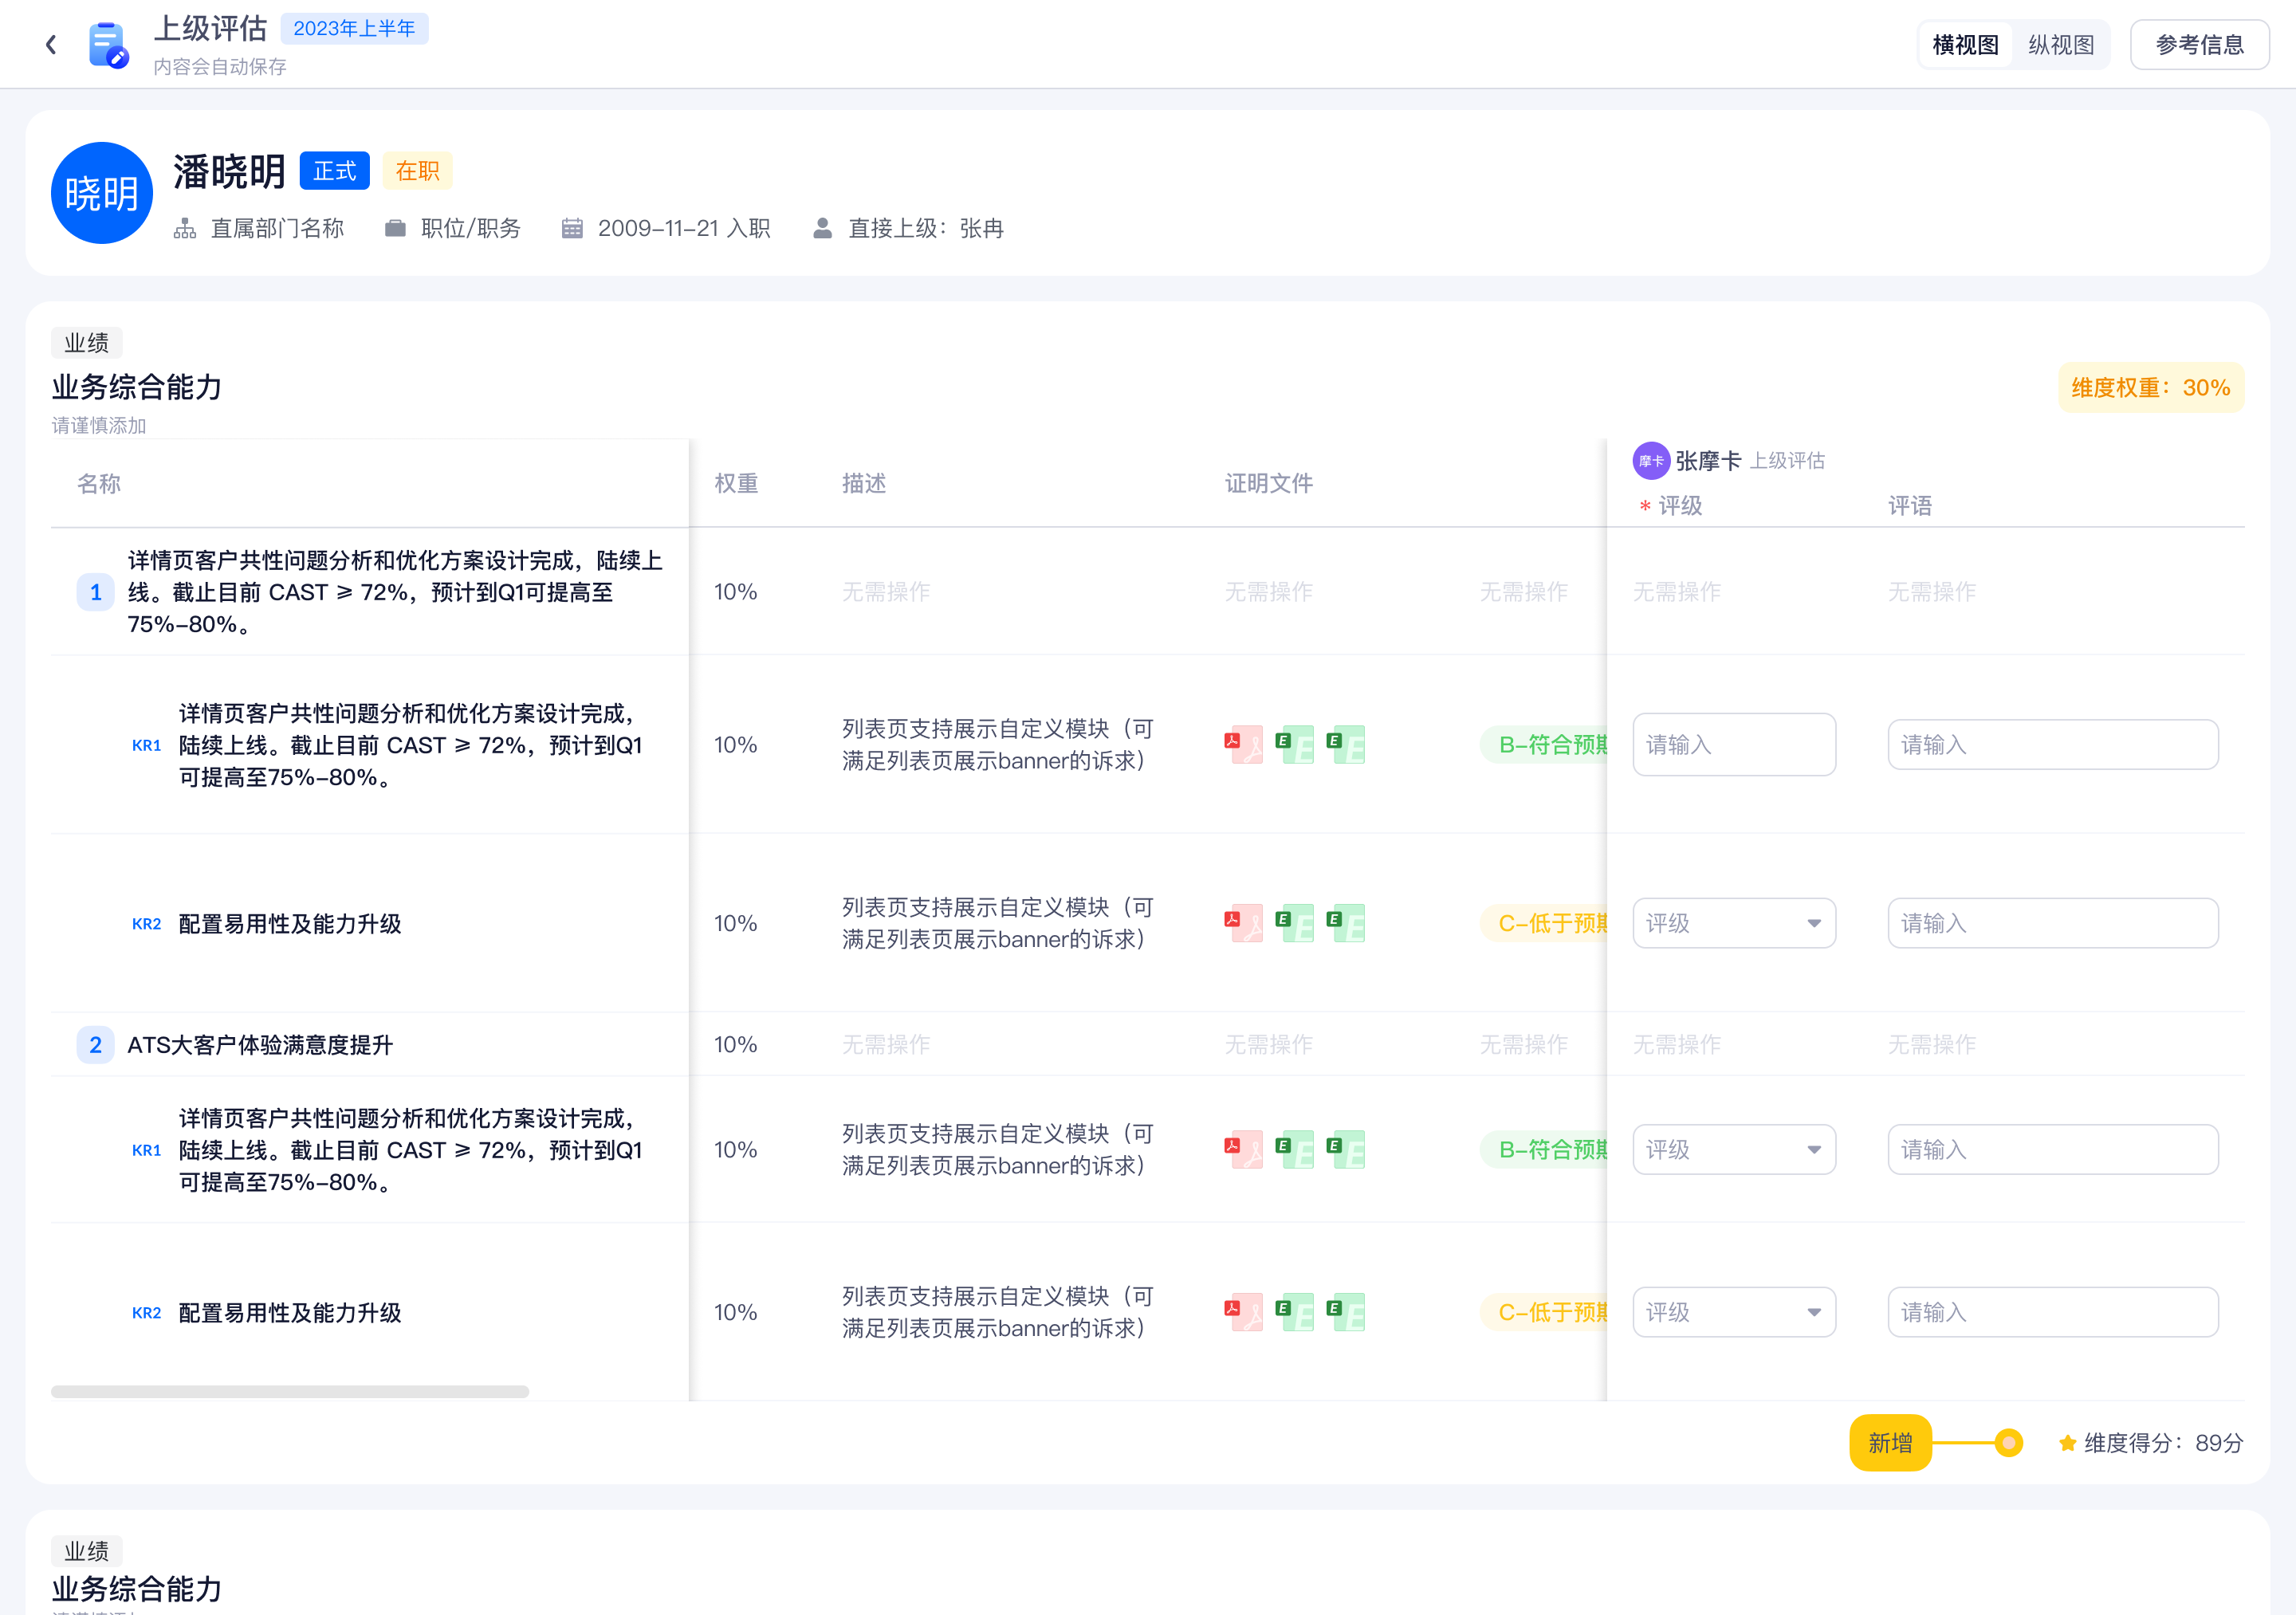Expand 评级 dropdown in ATS KR1 row
Image resolution: width=2296 pixels, height=1615 pixels.
click(x=1733, y=1150)
